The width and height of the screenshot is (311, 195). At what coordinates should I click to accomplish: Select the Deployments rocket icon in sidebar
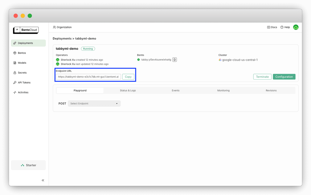[x=15, y=43]
